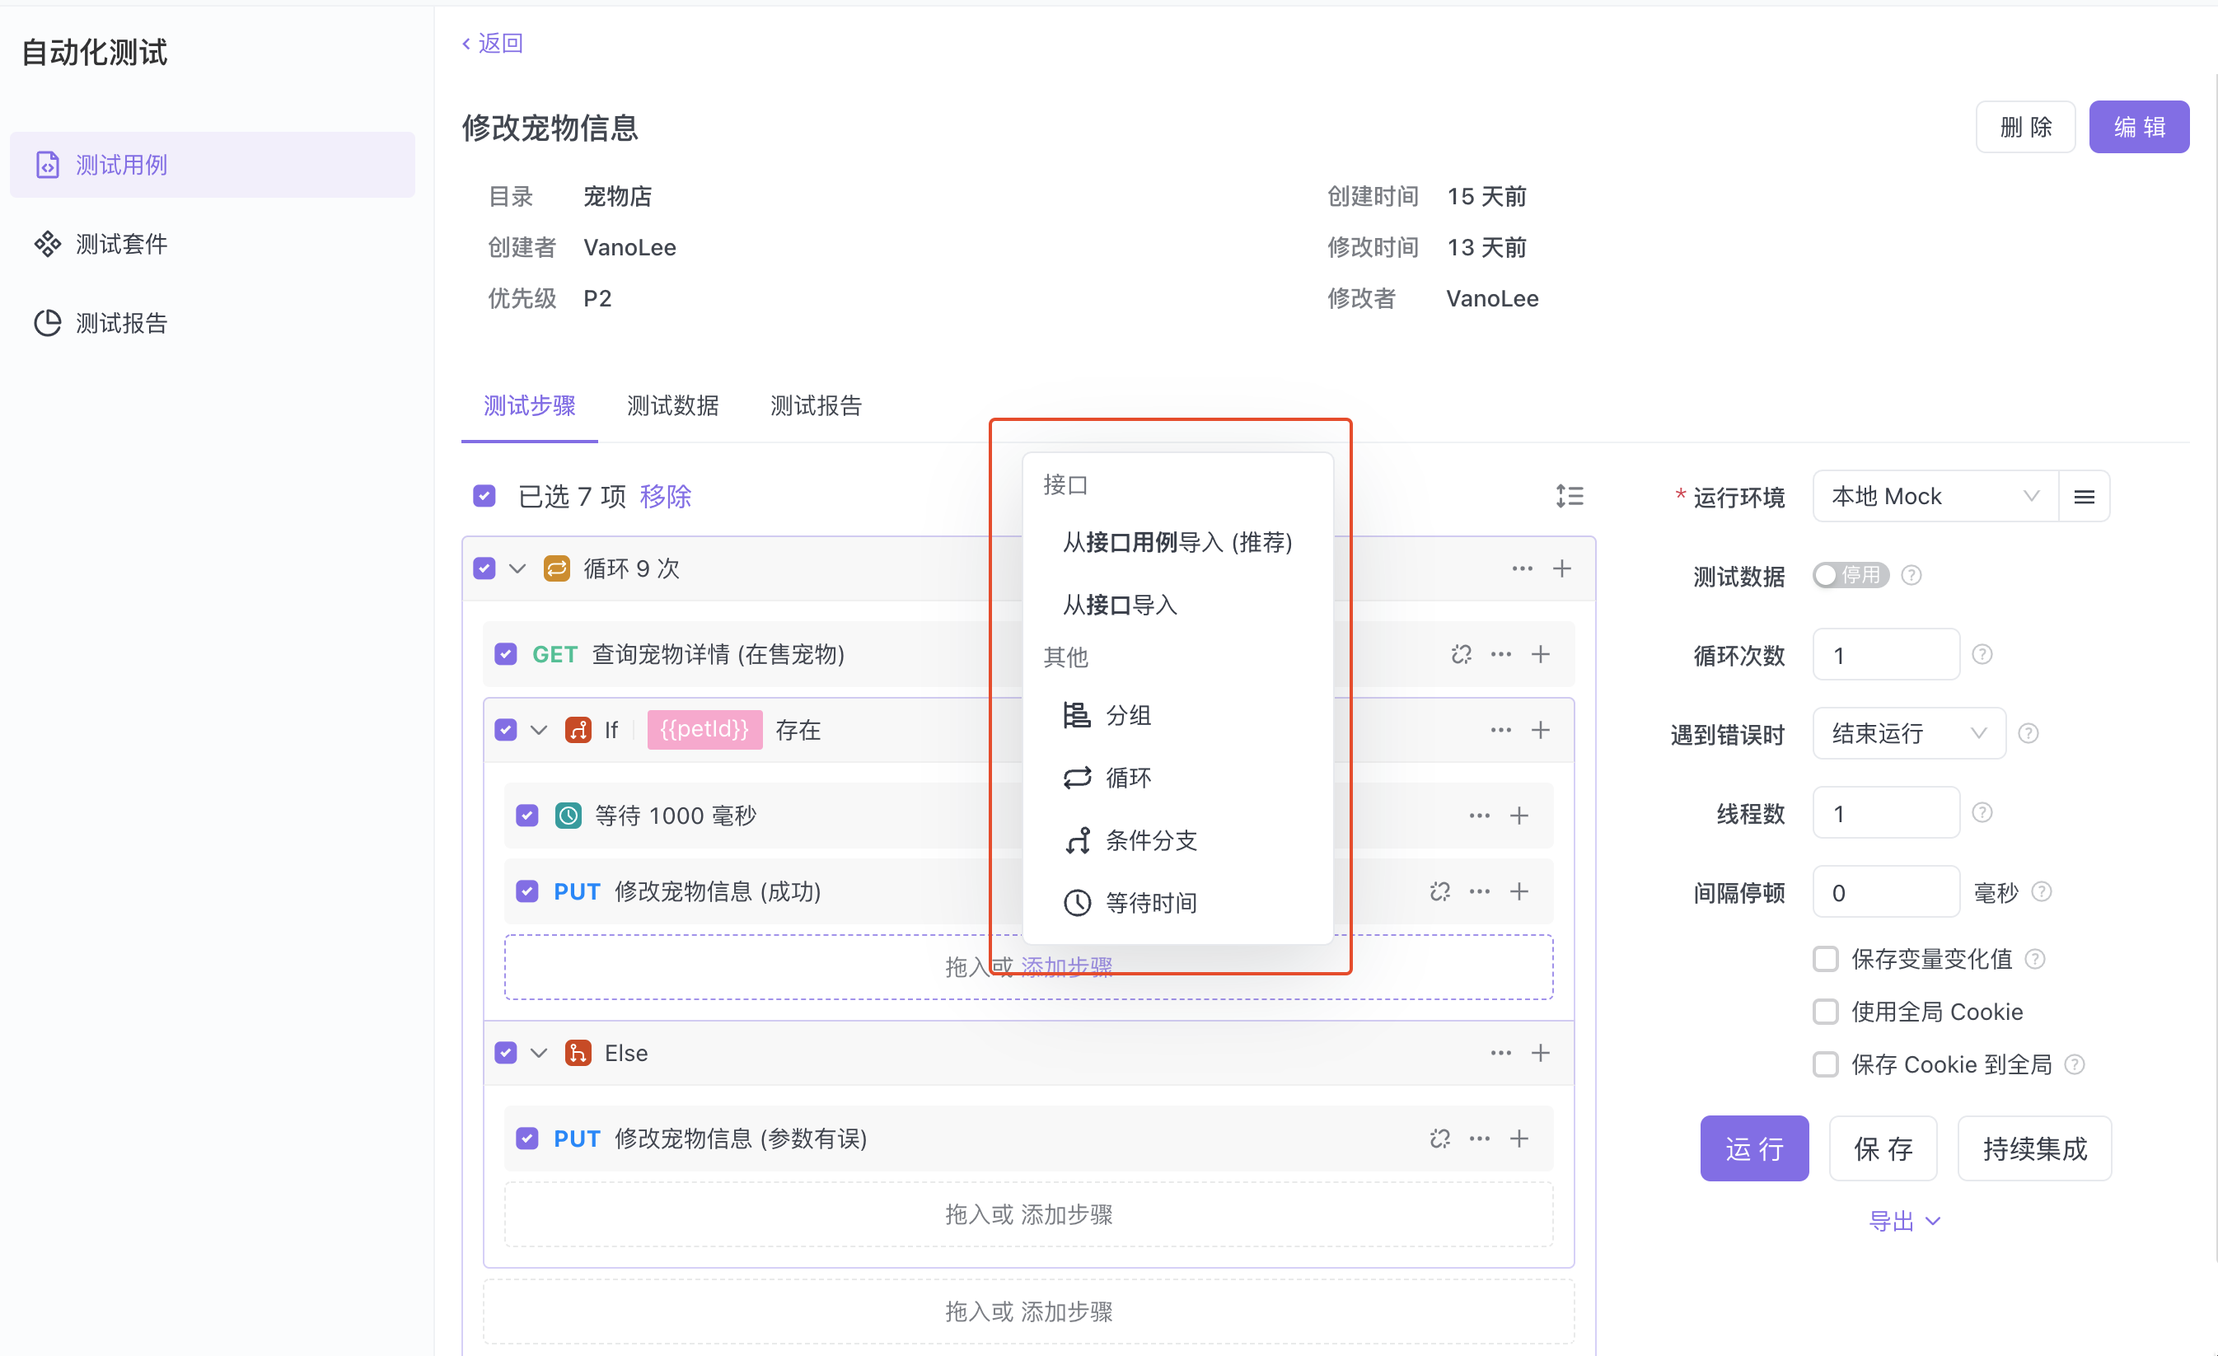Open the 遇到错误时 结束运行 dropdown
Image resolution: width=2218 pixels, height=1356 pixels.
(1907, 733)
